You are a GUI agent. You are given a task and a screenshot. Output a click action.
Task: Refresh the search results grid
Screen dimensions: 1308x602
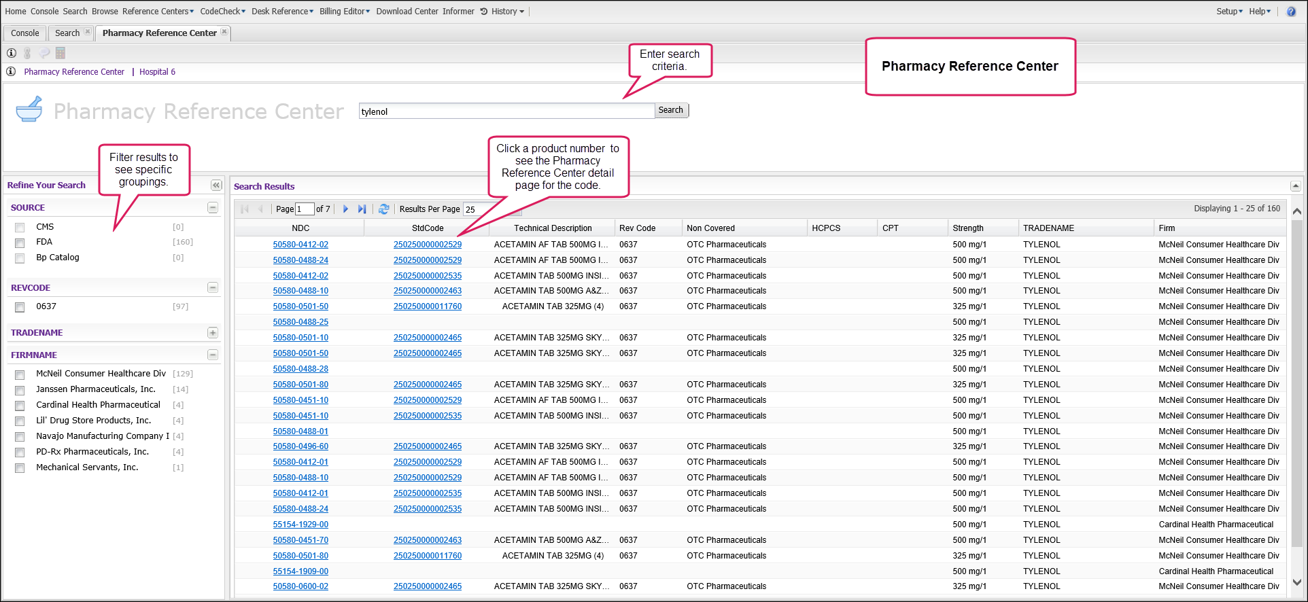click(383, 209)
